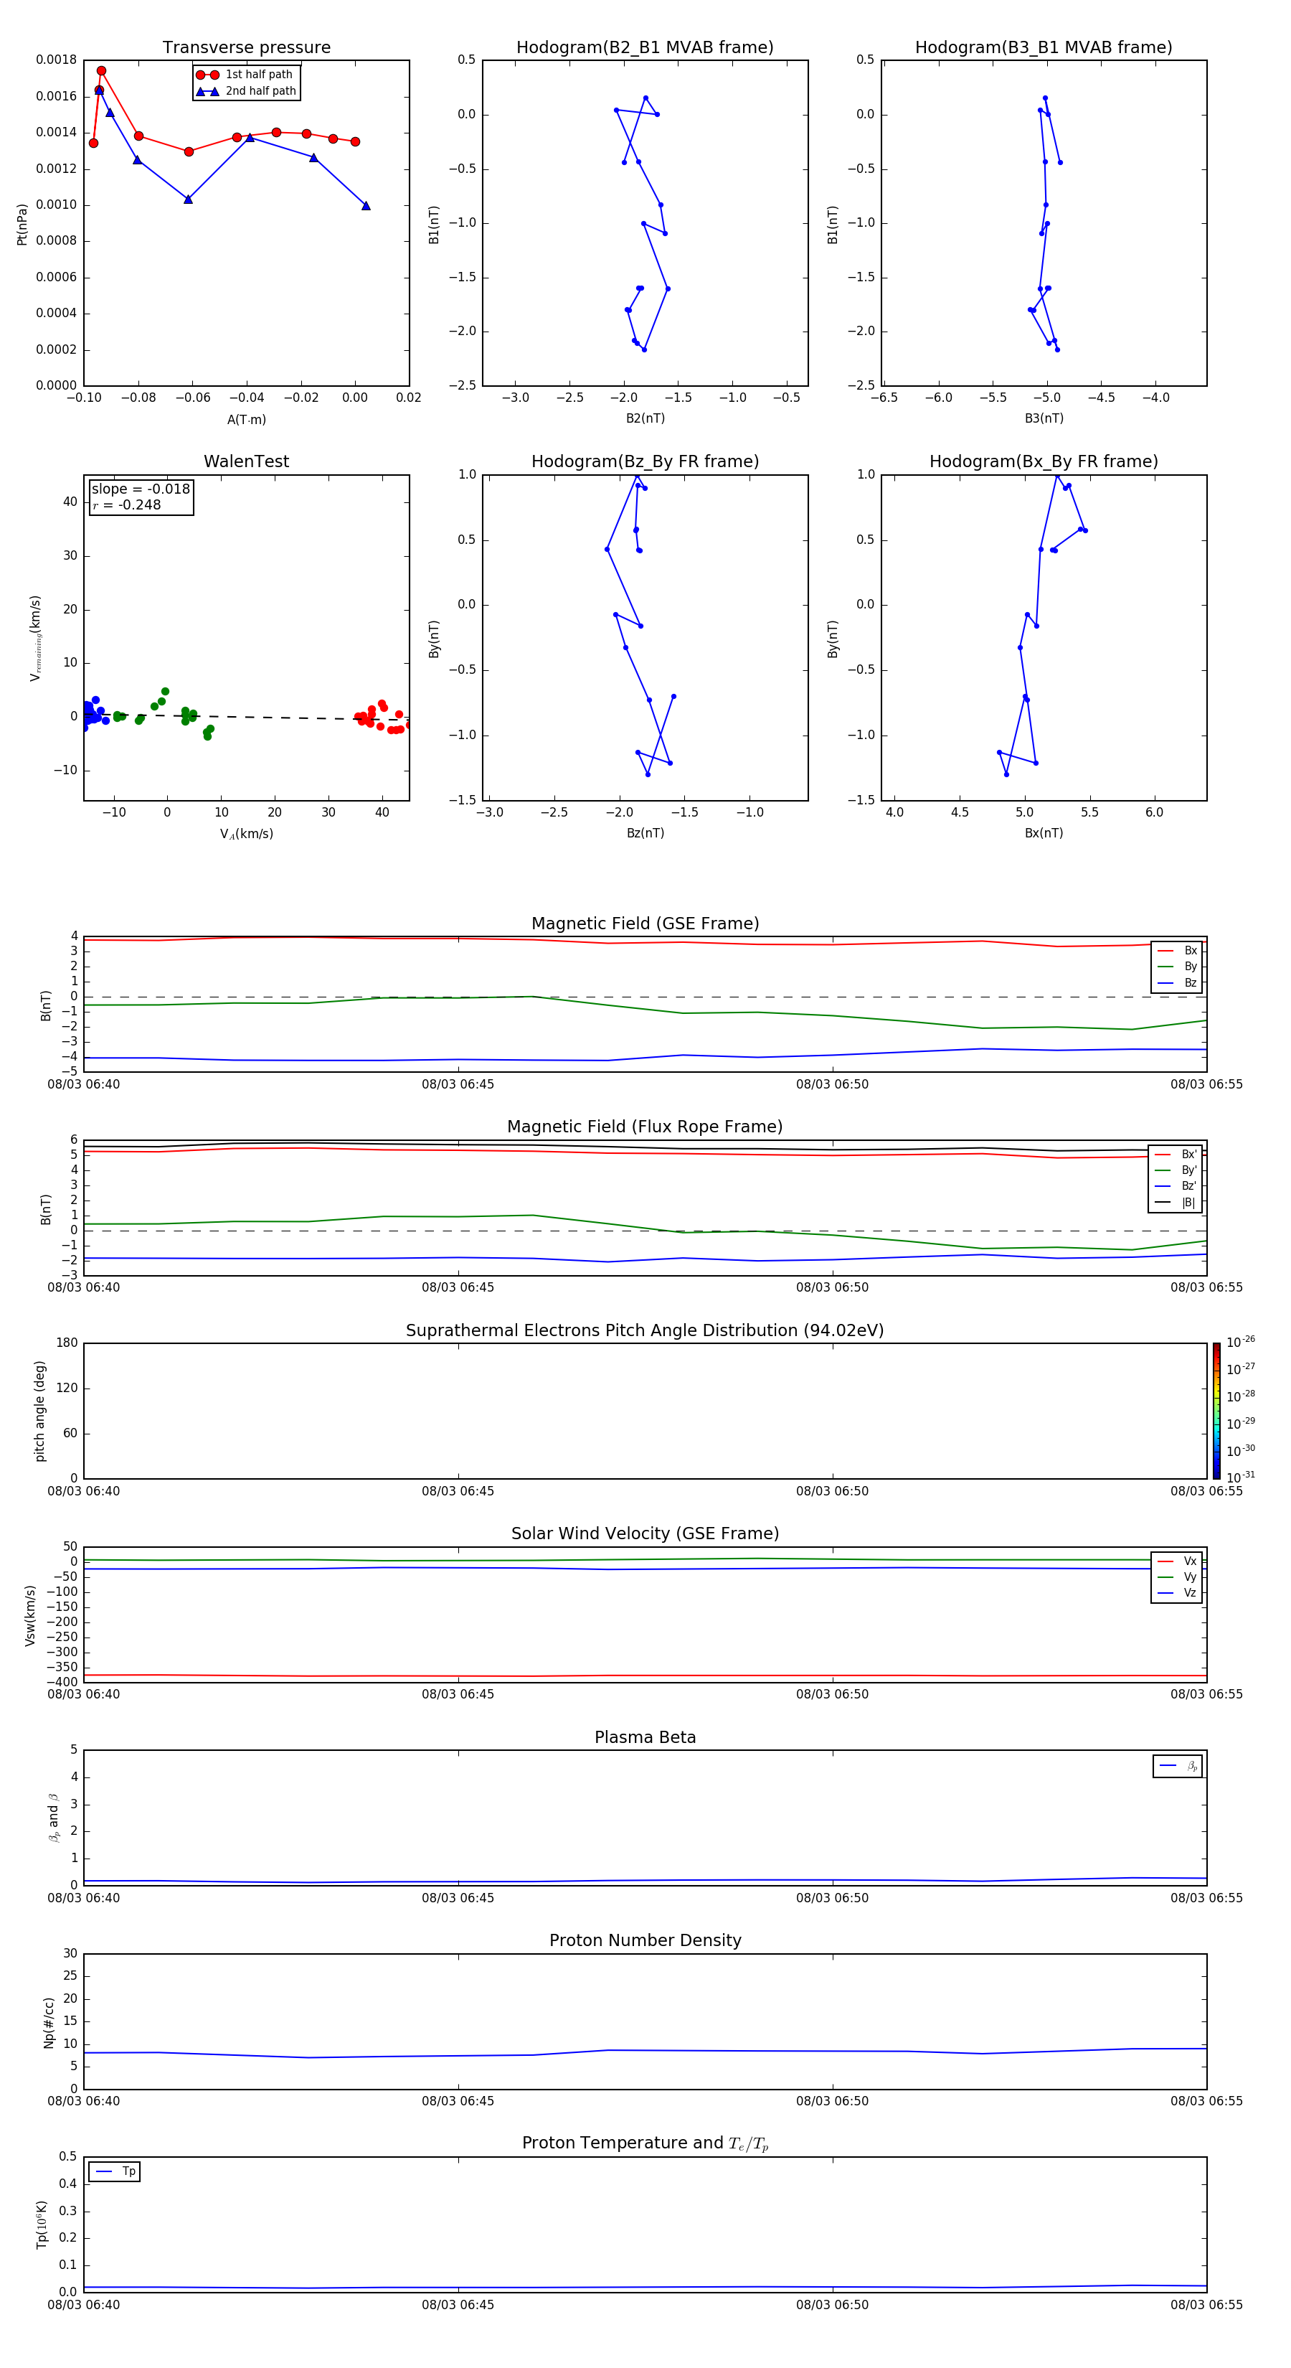Click 'Np(#/cc)' y-axis label
This screenshot has height=2368, width=1291.
tap(49, 2021)
